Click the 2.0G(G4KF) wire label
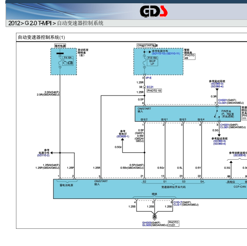Image resolution: width=247 pixels, height=246 pixels. pyautogui.click(x=52, y=92)
